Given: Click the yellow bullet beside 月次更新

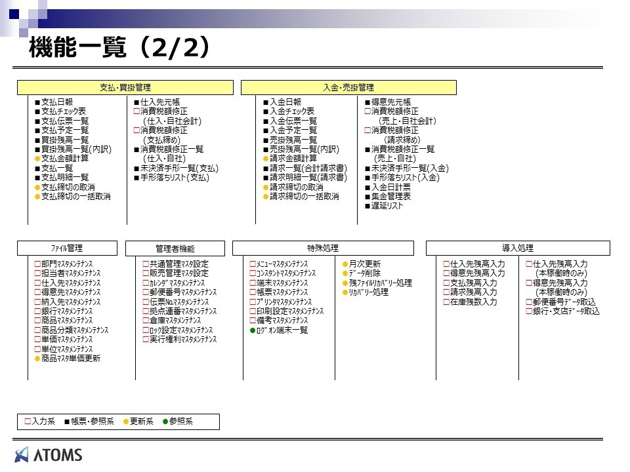Looking at the screenshot, I should tap(345, 264).
